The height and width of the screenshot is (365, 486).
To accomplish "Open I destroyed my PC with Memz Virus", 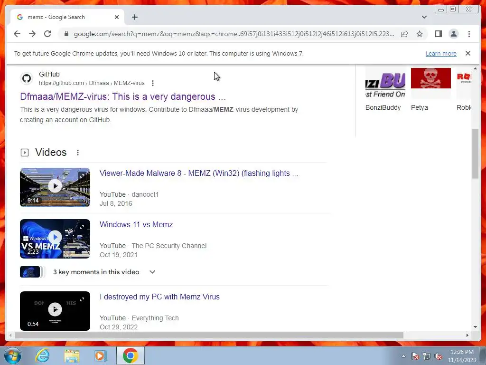I will (159, 297).
